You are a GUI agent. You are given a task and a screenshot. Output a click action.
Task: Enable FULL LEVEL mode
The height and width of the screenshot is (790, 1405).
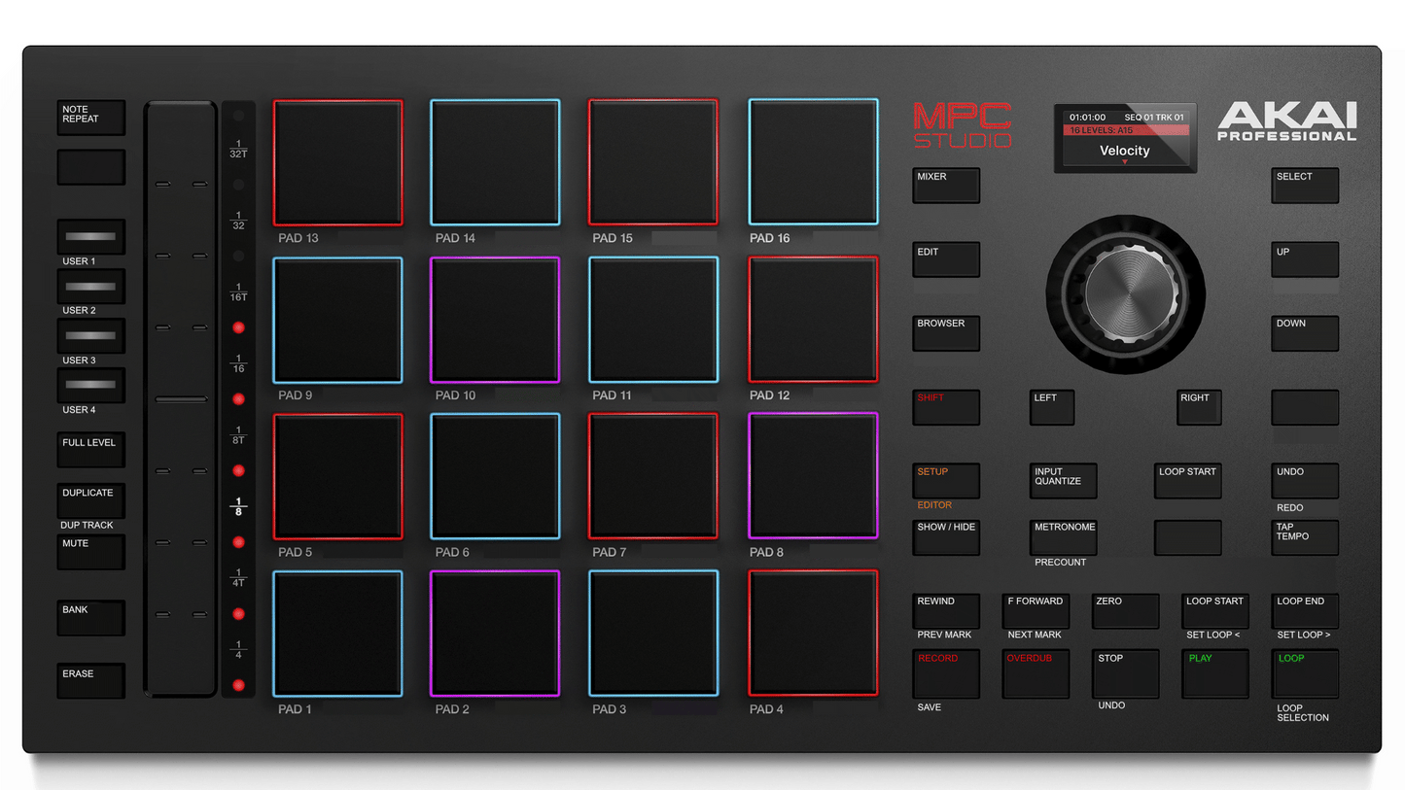coord(91,451)
